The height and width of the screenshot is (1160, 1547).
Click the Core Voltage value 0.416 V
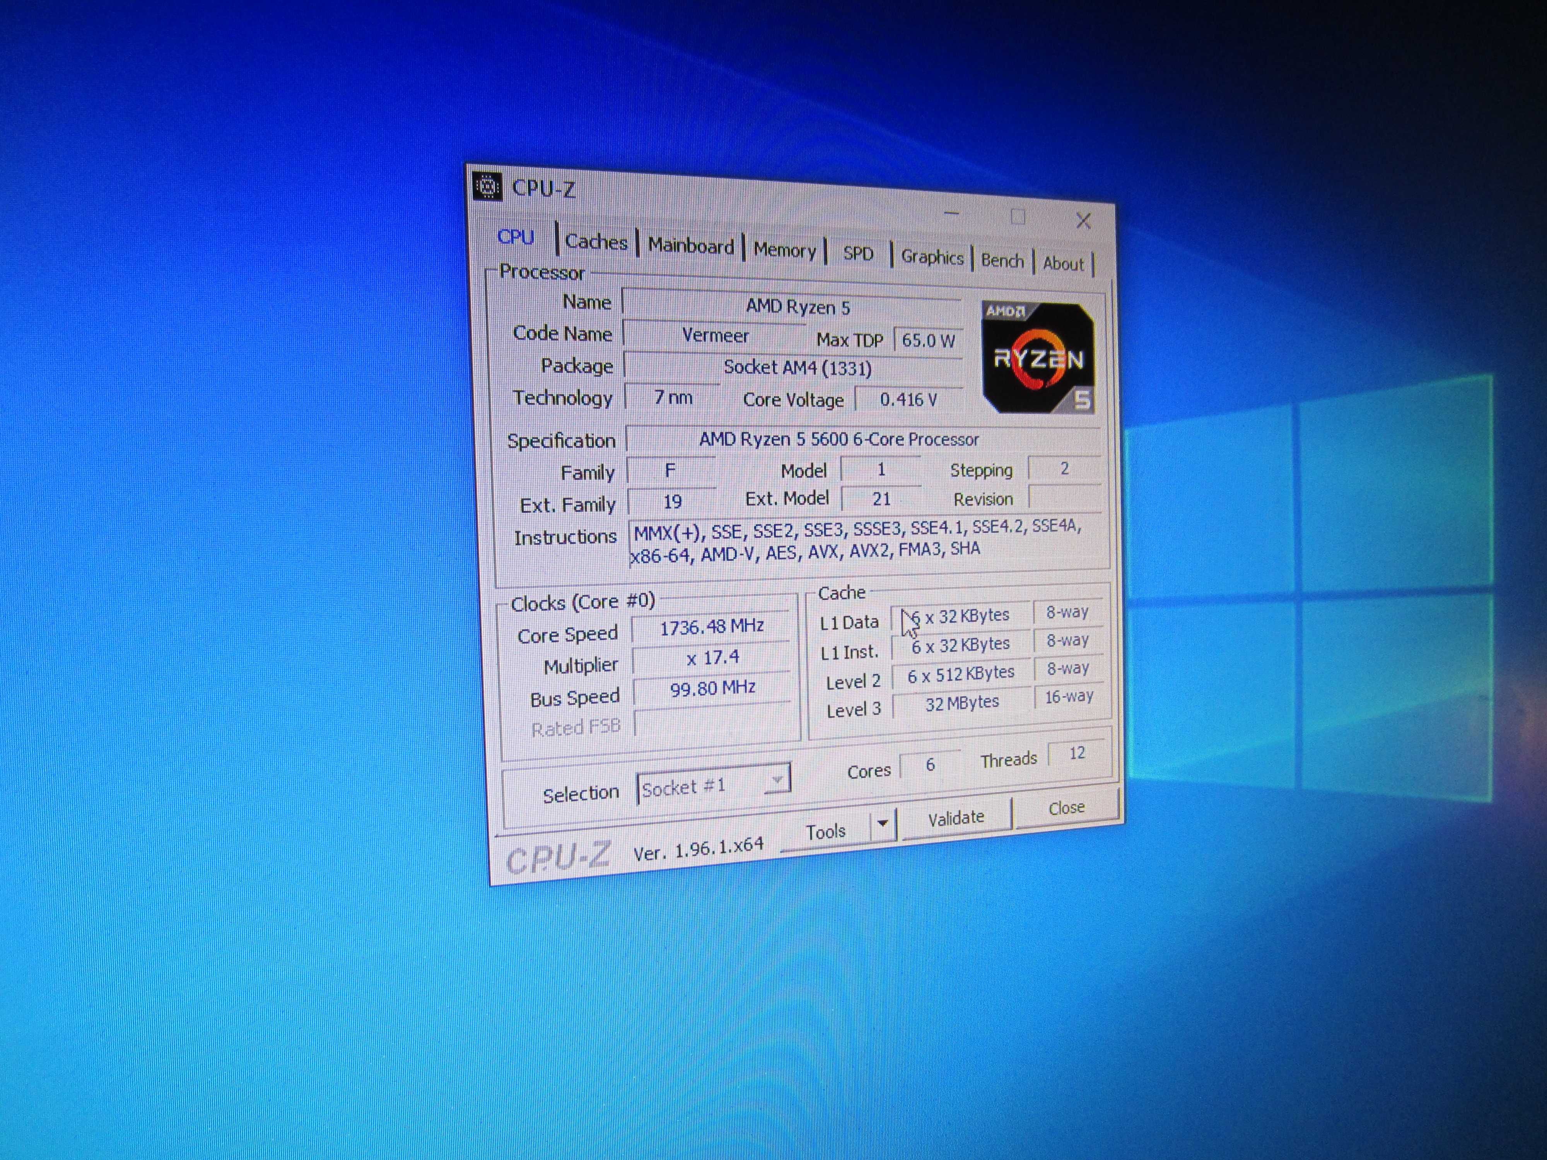908,399
